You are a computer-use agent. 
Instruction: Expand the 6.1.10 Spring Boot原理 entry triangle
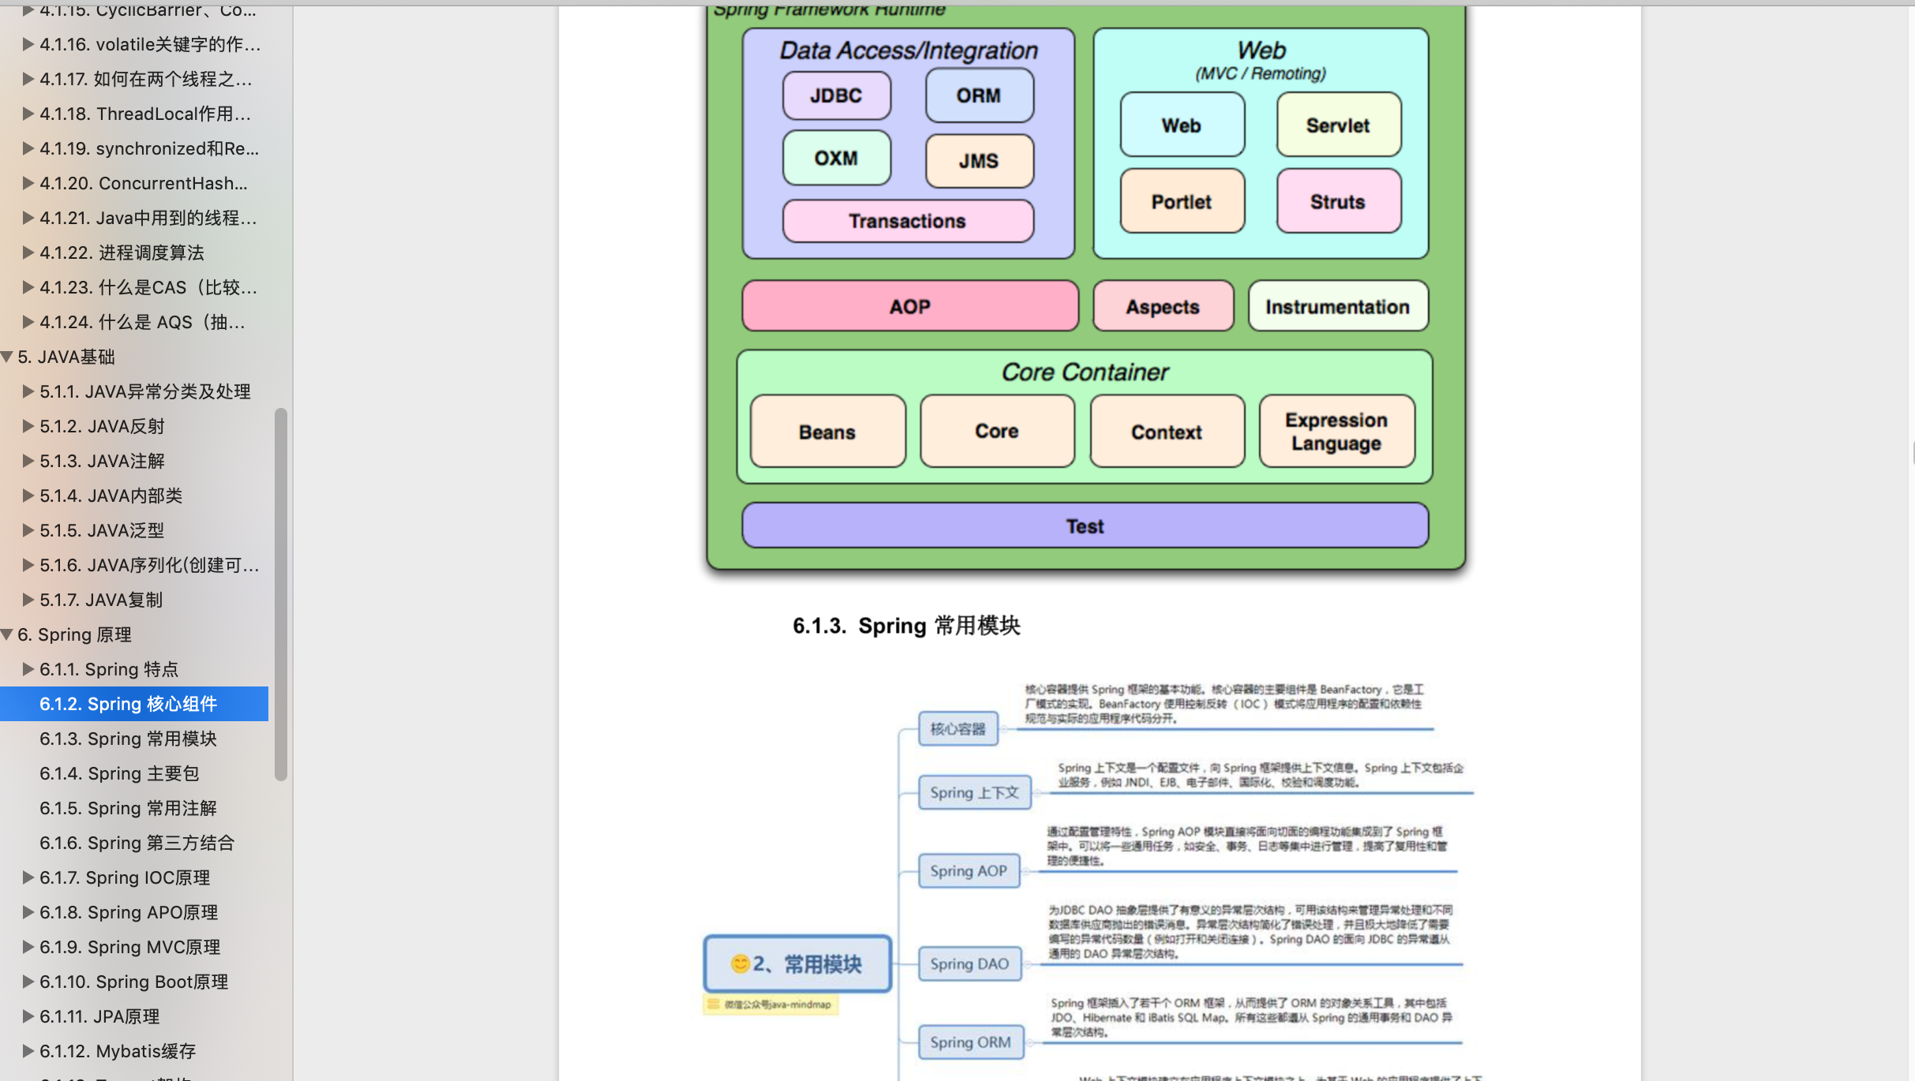28,982
